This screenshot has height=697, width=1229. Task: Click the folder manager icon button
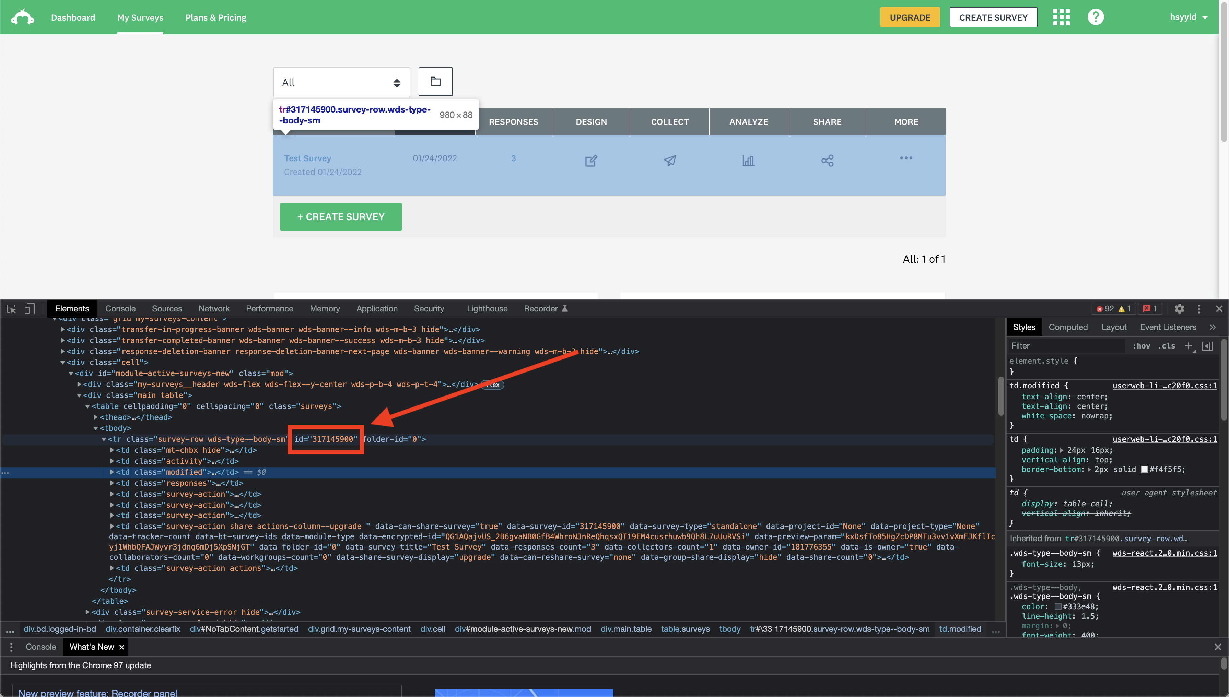point(435,81)
